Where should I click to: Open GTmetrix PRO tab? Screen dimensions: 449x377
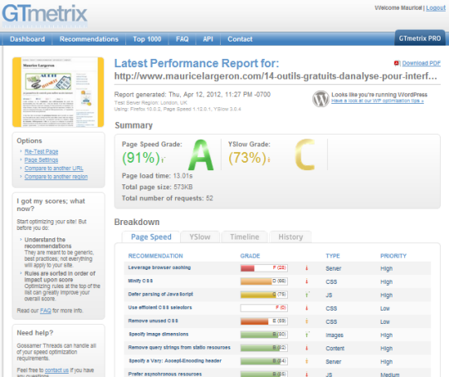point(420,38)
